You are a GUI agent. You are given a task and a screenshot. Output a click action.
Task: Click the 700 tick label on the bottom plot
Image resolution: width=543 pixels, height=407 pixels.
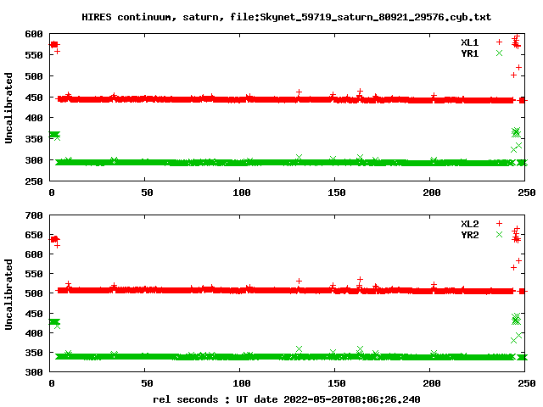(34, 215)
